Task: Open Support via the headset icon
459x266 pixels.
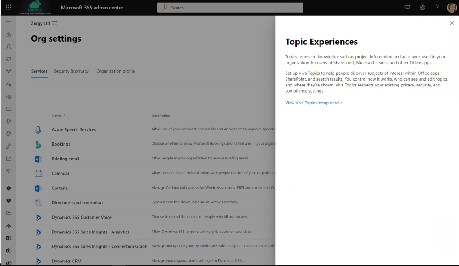Action: (8, 121)
